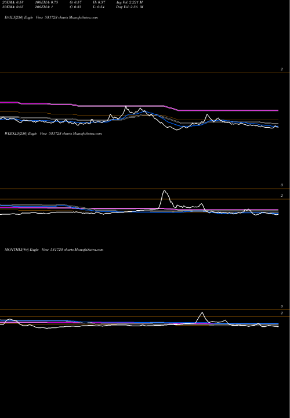Select the low price 'L:' value
The width and height of the screenshot is (290, 418).
point(98,7)
